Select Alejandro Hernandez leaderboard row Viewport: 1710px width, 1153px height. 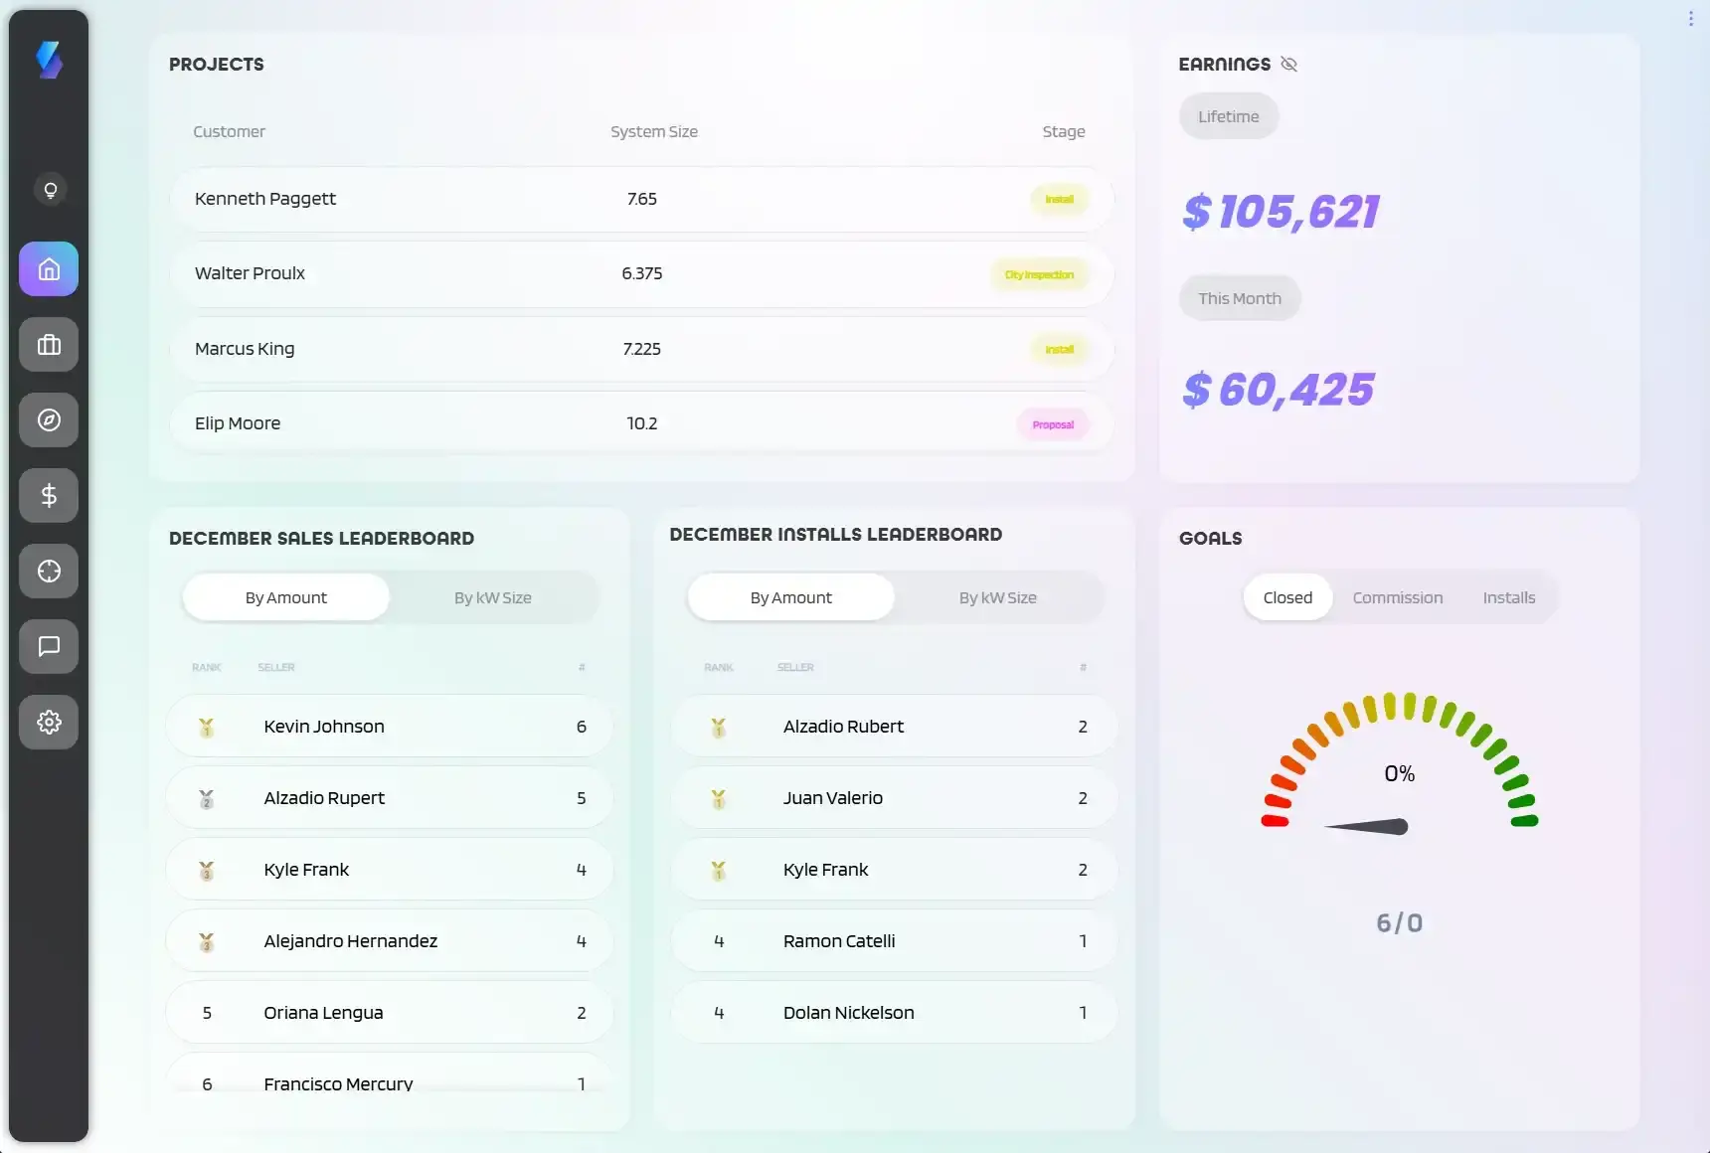coord(389,941)
